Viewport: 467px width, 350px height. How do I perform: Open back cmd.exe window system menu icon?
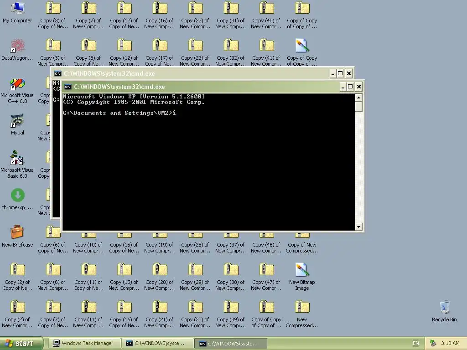[57, 73]
